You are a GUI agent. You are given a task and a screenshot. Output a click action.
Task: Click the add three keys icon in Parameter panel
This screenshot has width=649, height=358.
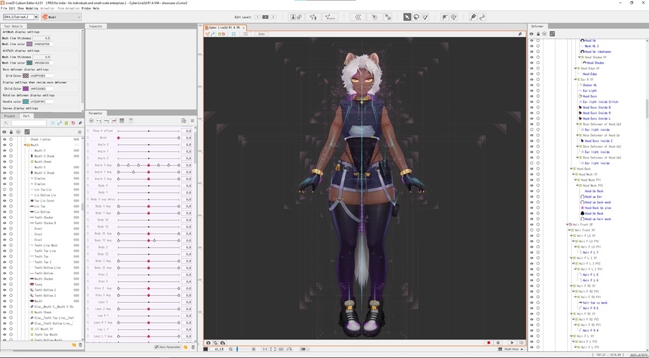click(107, 121)
